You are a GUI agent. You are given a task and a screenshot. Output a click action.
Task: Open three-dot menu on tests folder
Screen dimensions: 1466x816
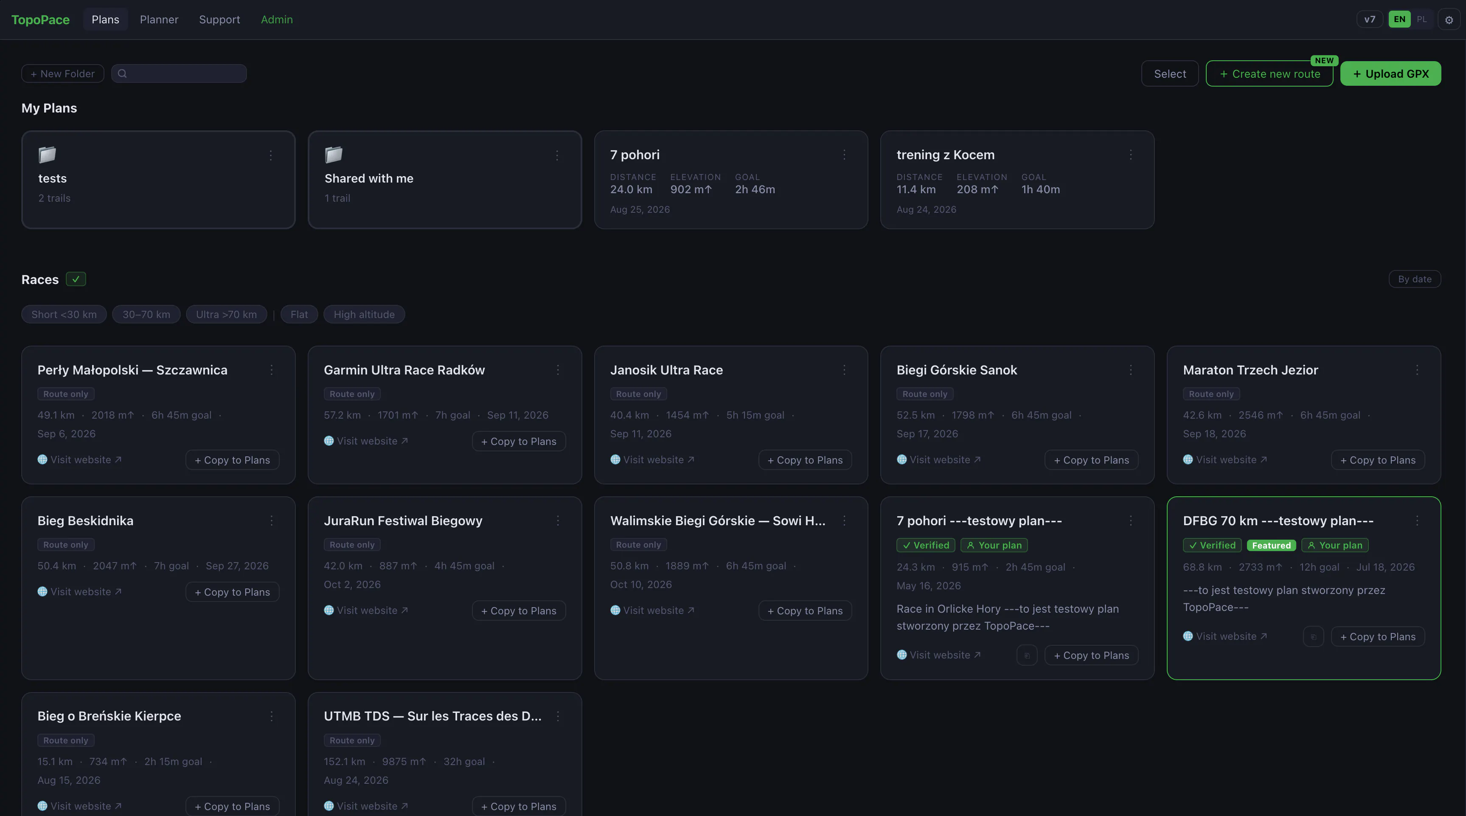(271, 155)
